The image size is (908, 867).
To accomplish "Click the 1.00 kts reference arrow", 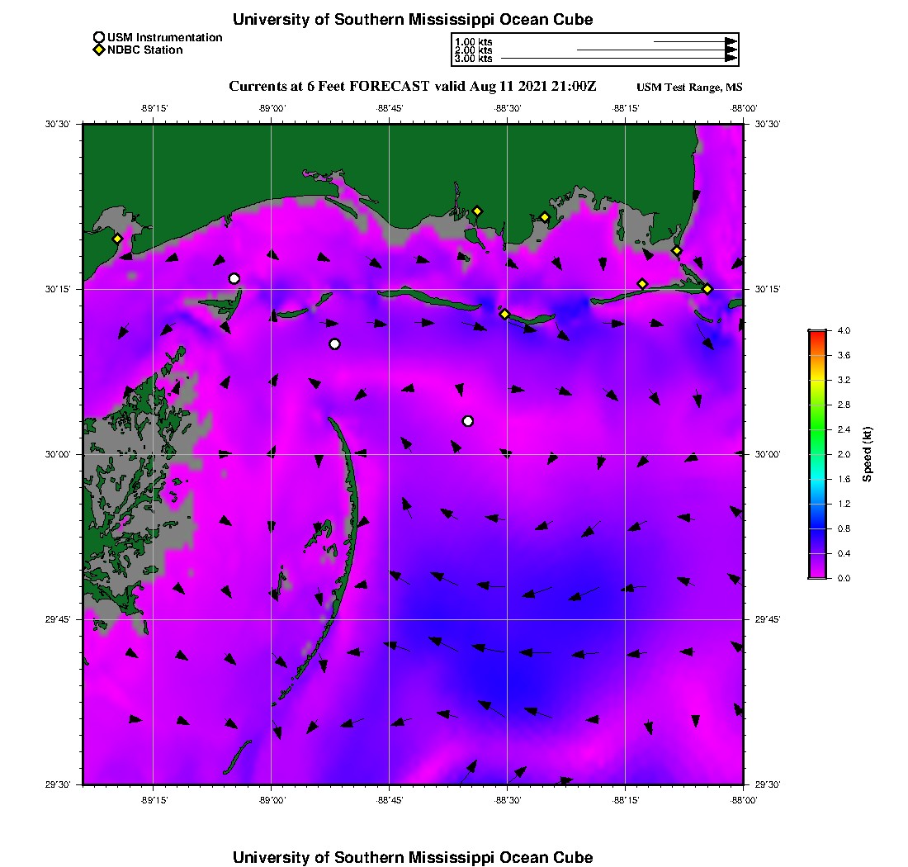I will coord(694,41).
